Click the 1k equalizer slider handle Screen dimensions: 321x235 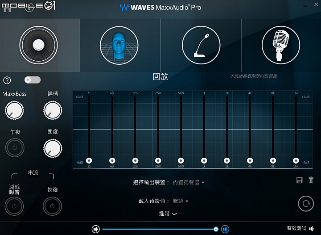(x=204, y=160)
